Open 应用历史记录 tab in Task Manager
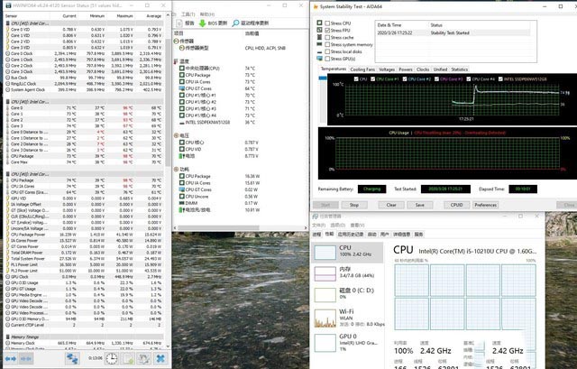This screenshot has width=577, height=369. coord(351,235)
